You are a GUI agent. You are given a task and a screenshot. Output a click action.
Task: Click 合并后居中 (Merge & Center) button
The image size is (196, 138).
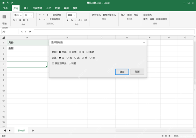coord(55,19)
